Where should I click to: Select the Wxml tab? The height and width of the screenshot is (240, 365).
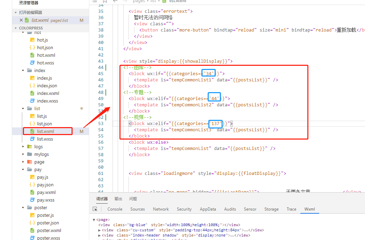click(x=309, y=209)
